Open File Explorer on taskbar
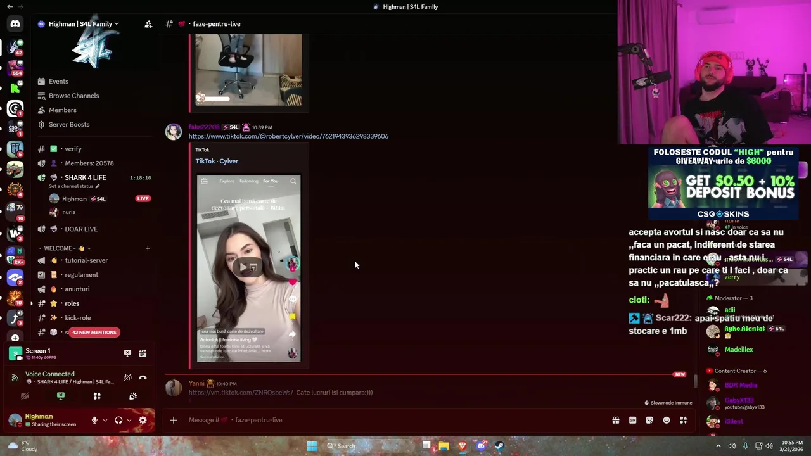Viewport: 811px width, 456px height. pos(444,446)
